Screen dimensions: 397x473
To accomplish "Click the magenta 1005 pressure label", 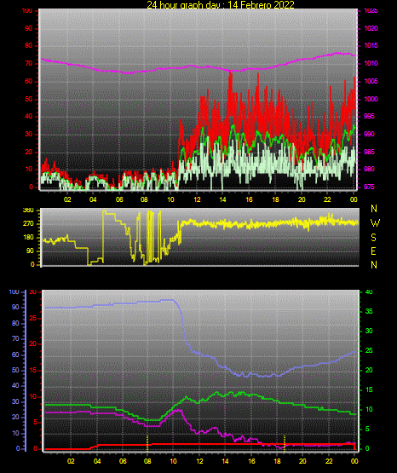I will [371, 81].
